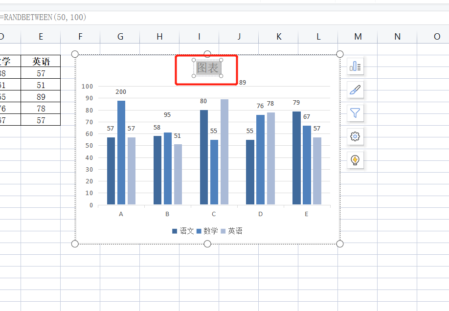Click category label B on the axis
449x311 pixels.
167,214
